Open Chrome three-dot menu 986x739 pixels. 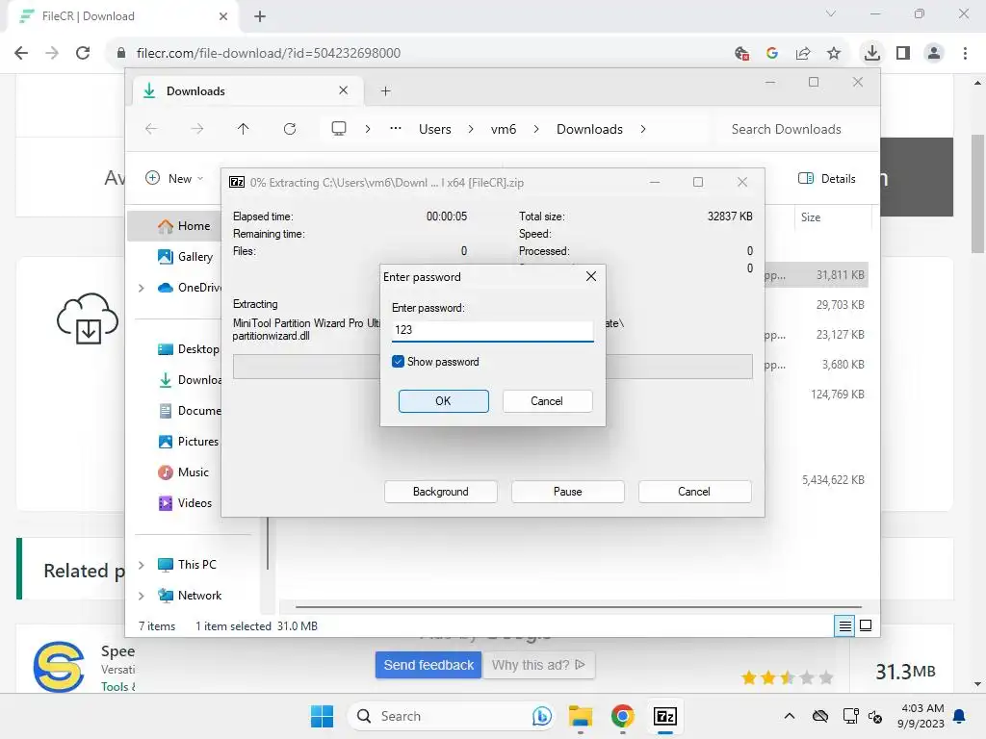[965, 53]
